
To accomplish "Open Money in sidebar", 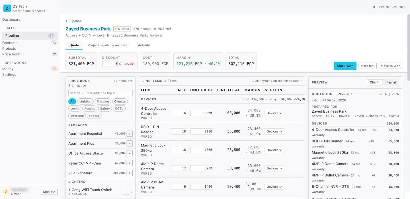I will click(x=30, y=69).
